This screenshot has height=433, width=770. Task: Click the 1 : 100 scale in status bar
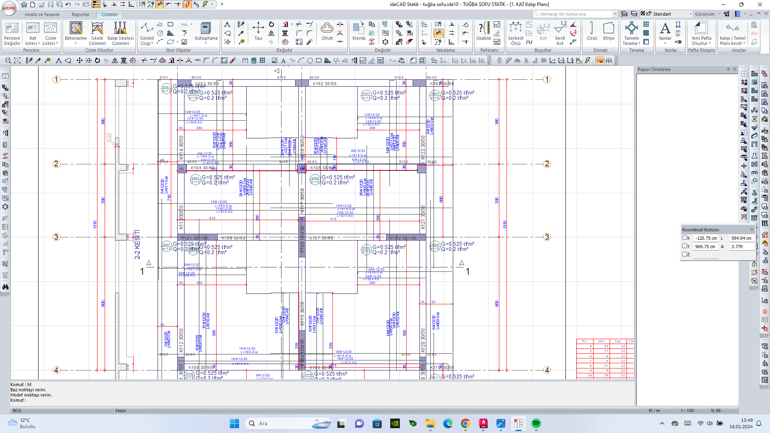click(687, 411)
